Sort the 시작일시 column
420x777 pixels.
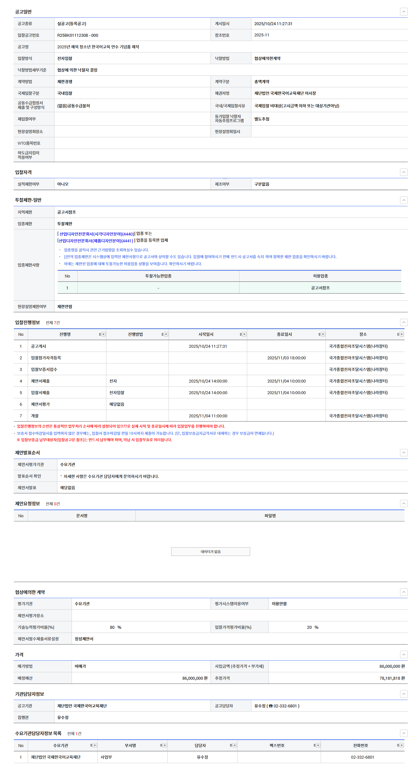click(241, 334)
